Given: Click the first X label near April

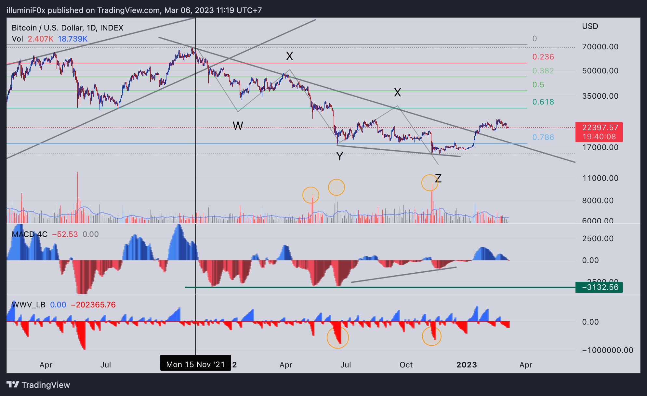Looking at the screenshot, I should pyautogui.click(x=289, y=56).
